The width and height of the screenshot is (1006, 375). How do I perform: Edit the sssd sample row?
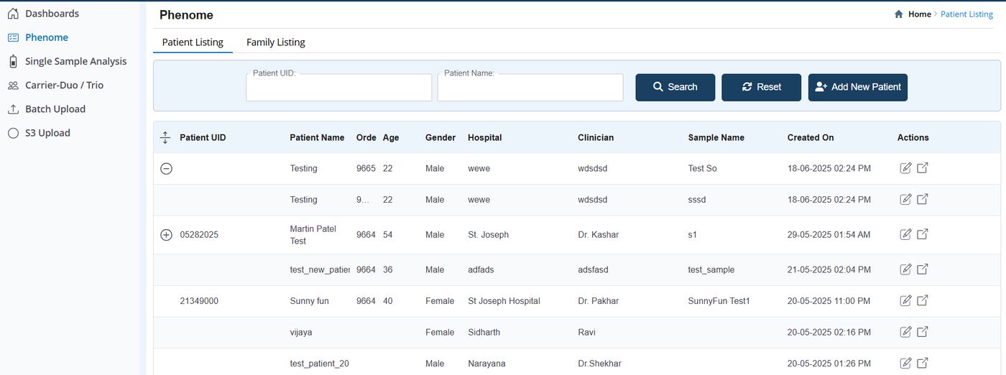906,200
